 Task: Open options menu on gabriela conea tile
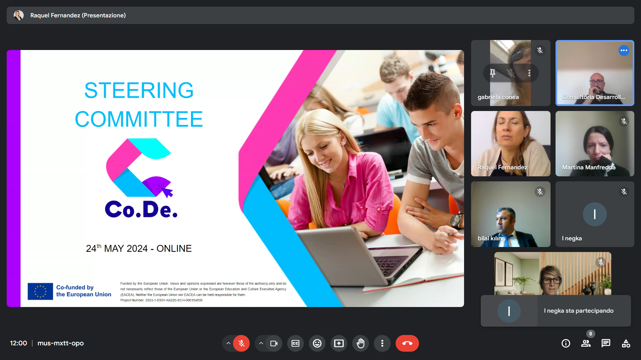pyautogui.click(x=529, y=73)
